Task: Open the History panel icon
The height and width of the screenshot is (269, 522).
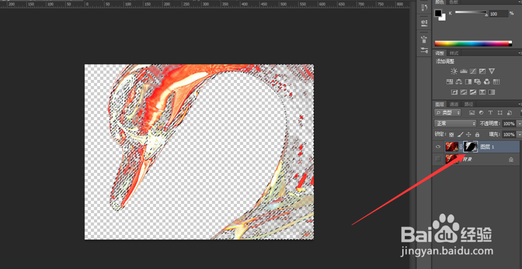Action: (424, 7)
